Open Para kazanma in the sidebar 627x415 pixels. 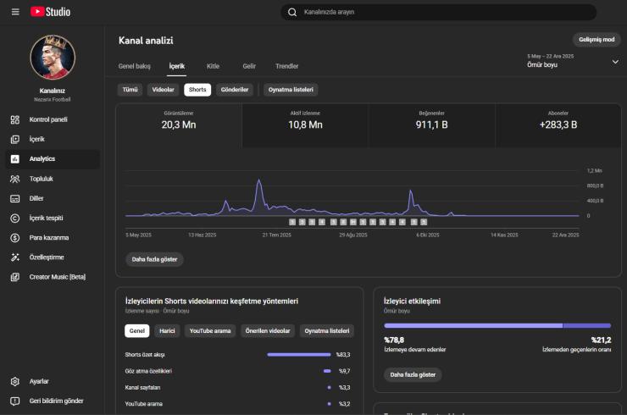(49, 237)
